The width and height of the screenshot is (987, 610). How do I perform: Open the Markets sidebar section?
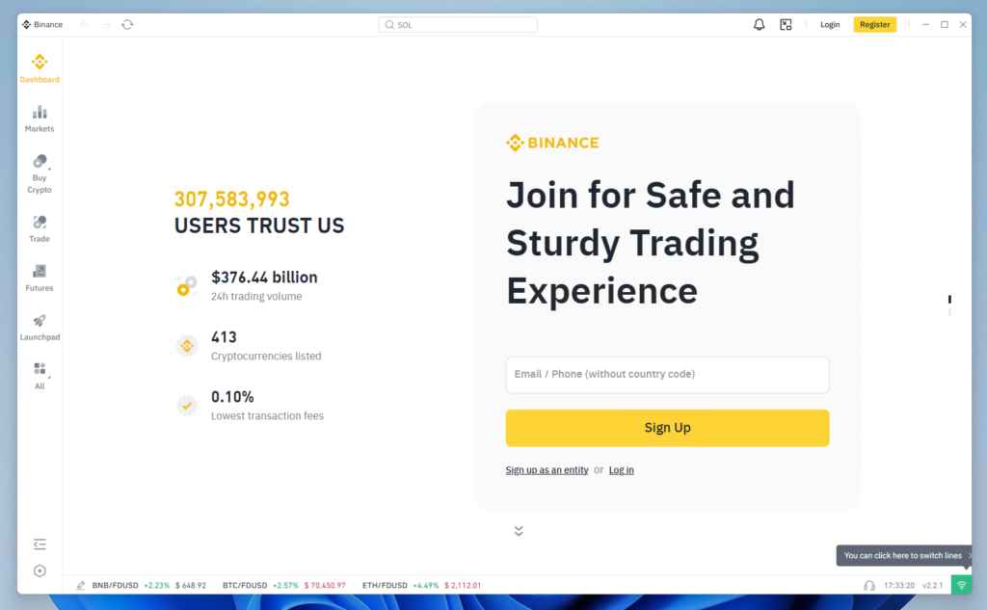pos(40,119)
